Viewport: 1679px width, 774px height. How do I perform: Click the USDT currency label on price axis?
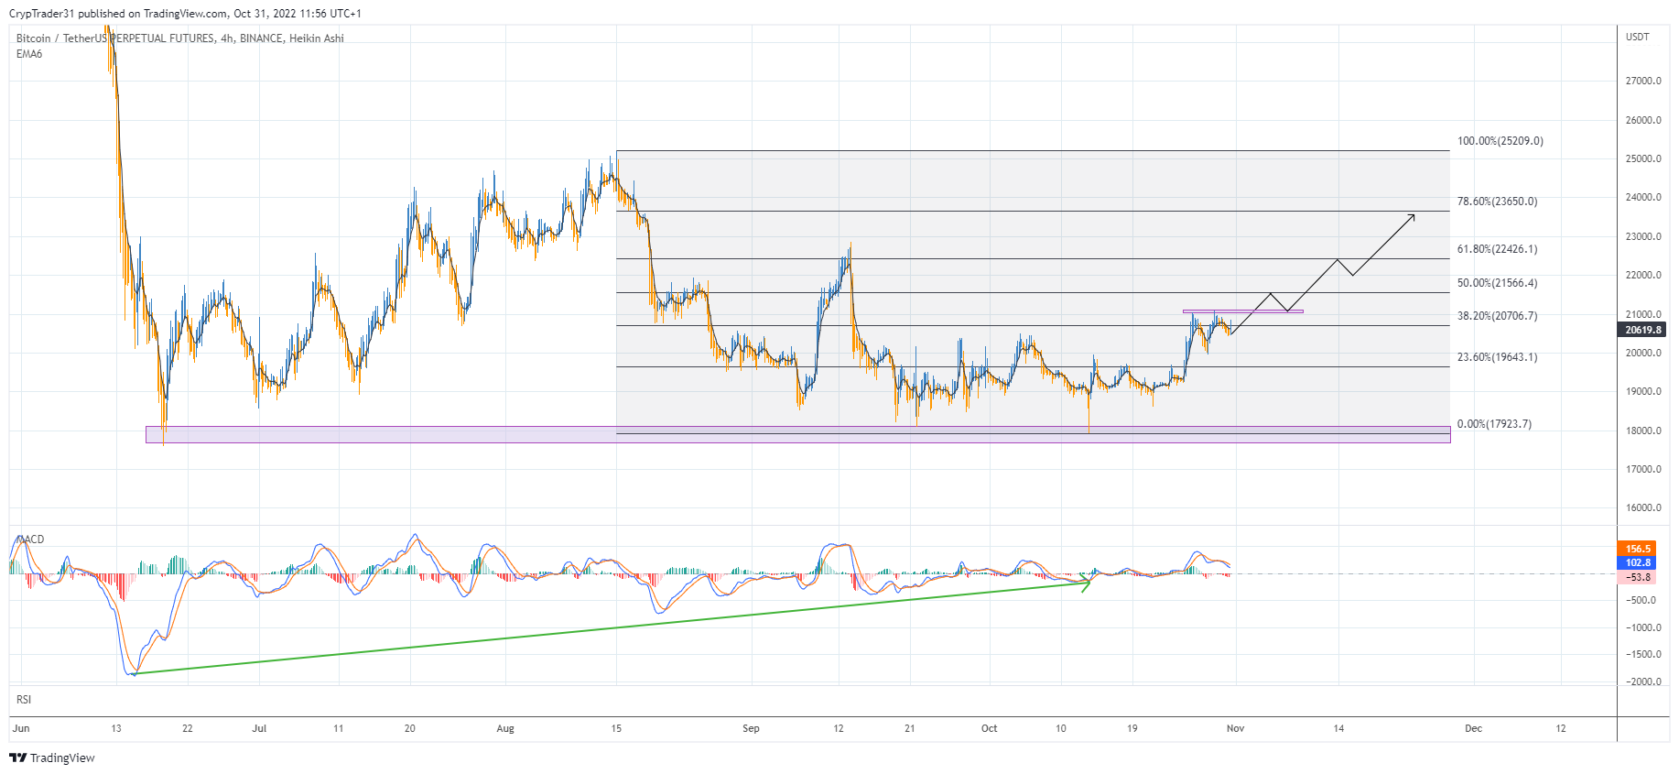tap(1637, 37)
